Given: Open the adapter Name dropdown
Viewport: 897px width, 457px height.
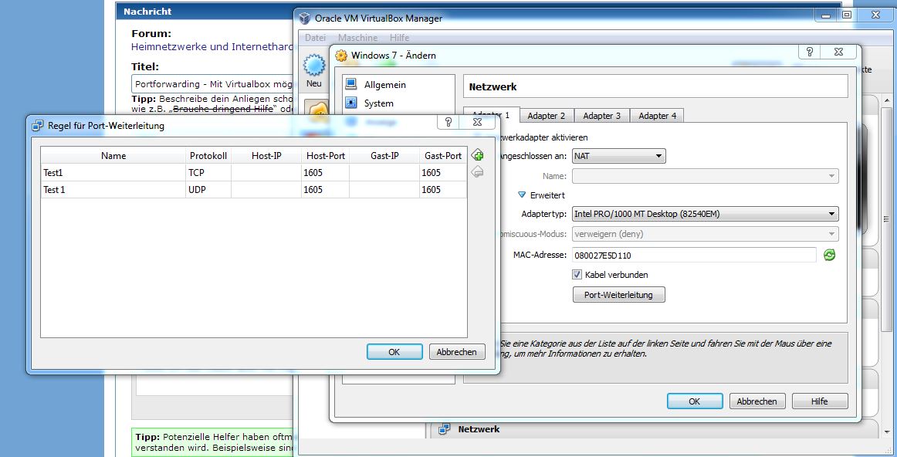Looking at the screenshot, I should 705,176.
